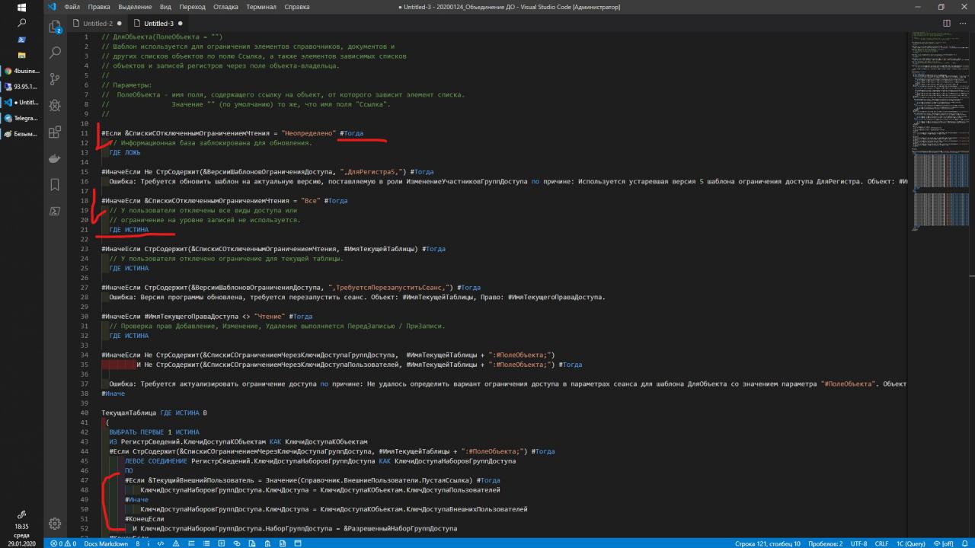
Task: Insert numbered list via status bar icon
Action: point(191,543)
